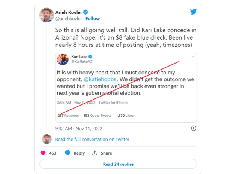This screenshot has width=240, height=174.
Task: Click the Twitter bird logo
Action: [193, 12]
